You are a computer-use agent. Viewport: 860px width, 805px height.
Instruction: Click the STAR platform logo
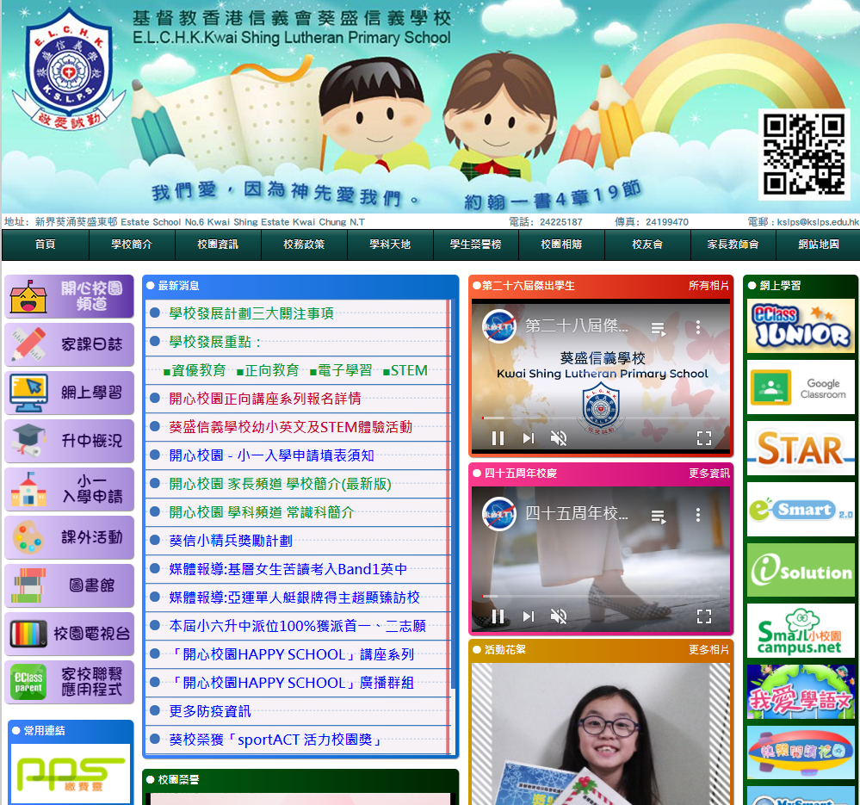[x=801, y=449]
